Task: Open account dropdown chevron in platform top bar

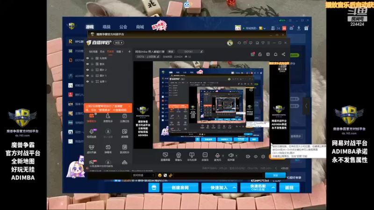Action: pyautogui.click(x=264, y=28)
